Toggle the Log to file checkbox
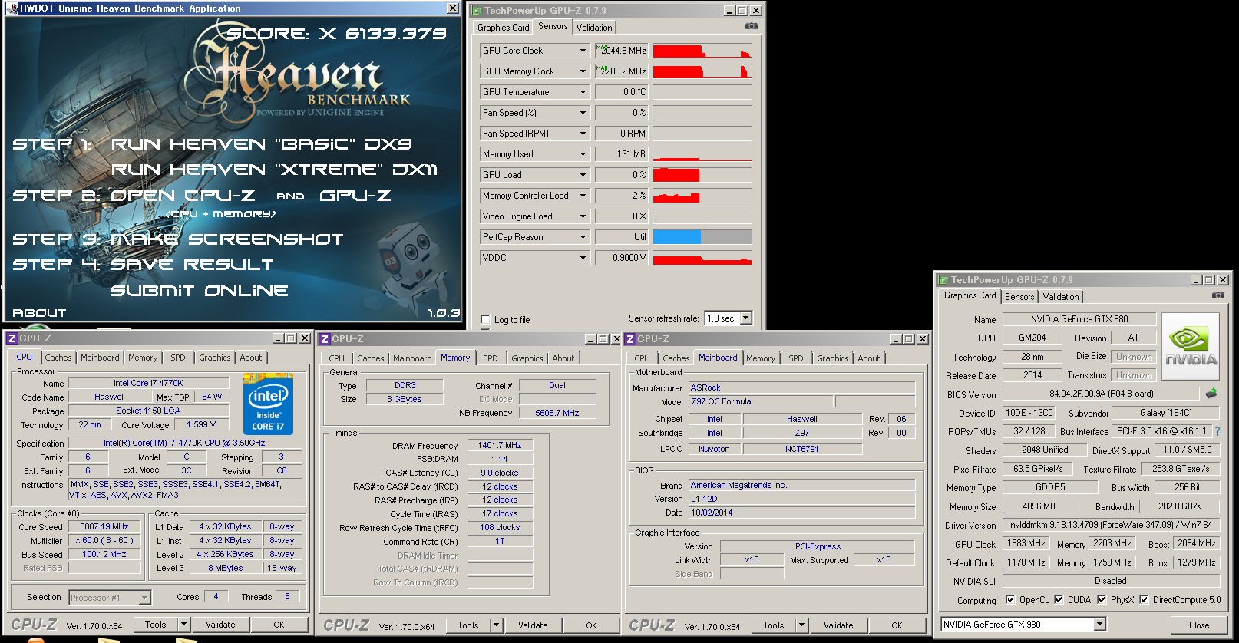The width and height of the screenshot is (1239, 643). pyautogui.click(x=485, y=320)
